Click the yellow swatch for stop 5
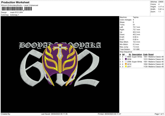The height and width of the screenshot is (116, 165). pos(126,66)
